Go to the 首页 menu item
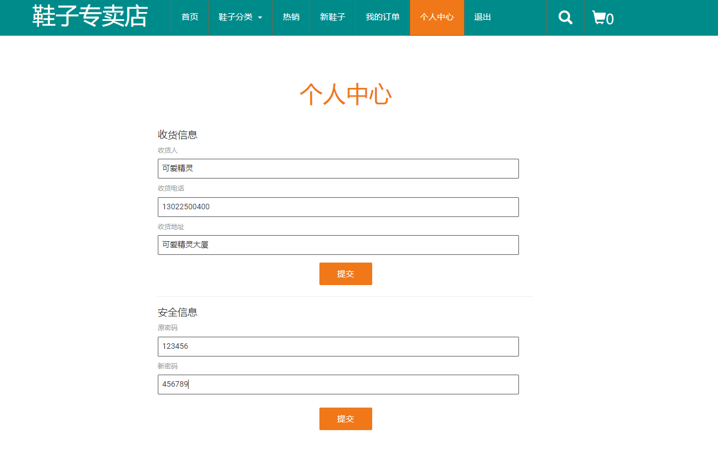The width and height of the screenshot is (718, 468). pos(189,17)
